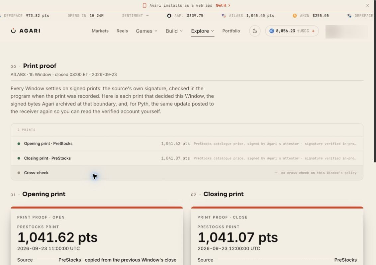This screenshot has height=265, width=376.
Task: Click the grey dot beside Cross-check
Action: coord(19,173)
